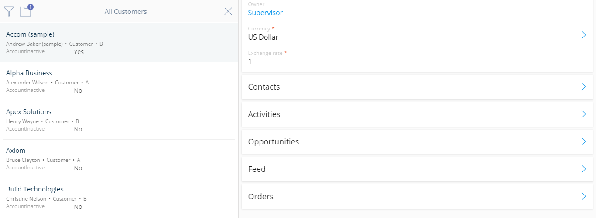This screenshot has height=218, width=596.
Task: Open Contacts section arrow
Action: tap(583, 87)
